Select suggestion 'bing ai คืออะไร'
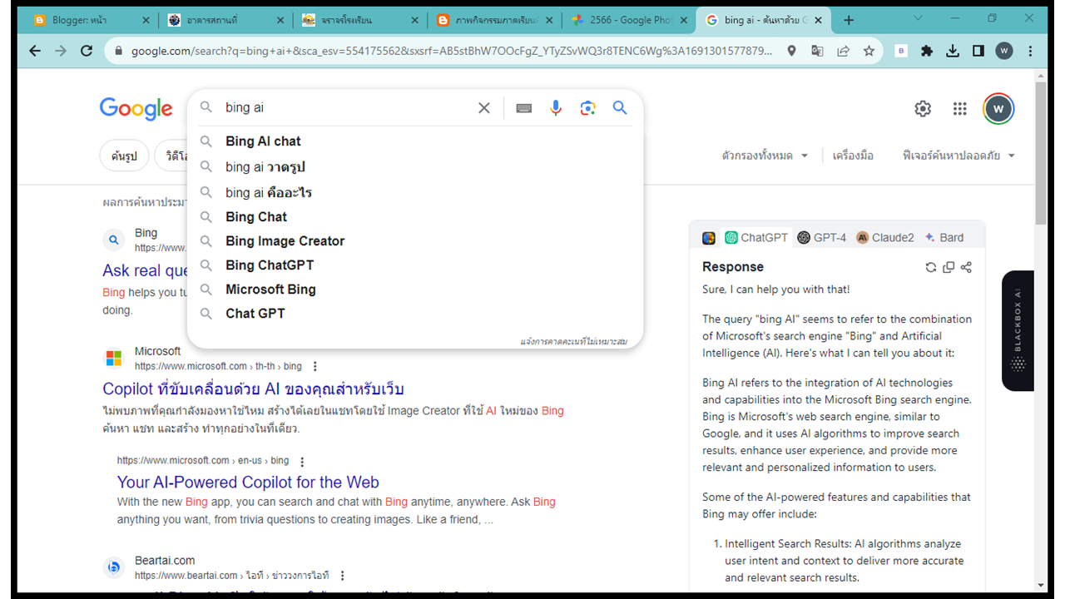Screen dimensions: 1065x599 tap(415, 192)
